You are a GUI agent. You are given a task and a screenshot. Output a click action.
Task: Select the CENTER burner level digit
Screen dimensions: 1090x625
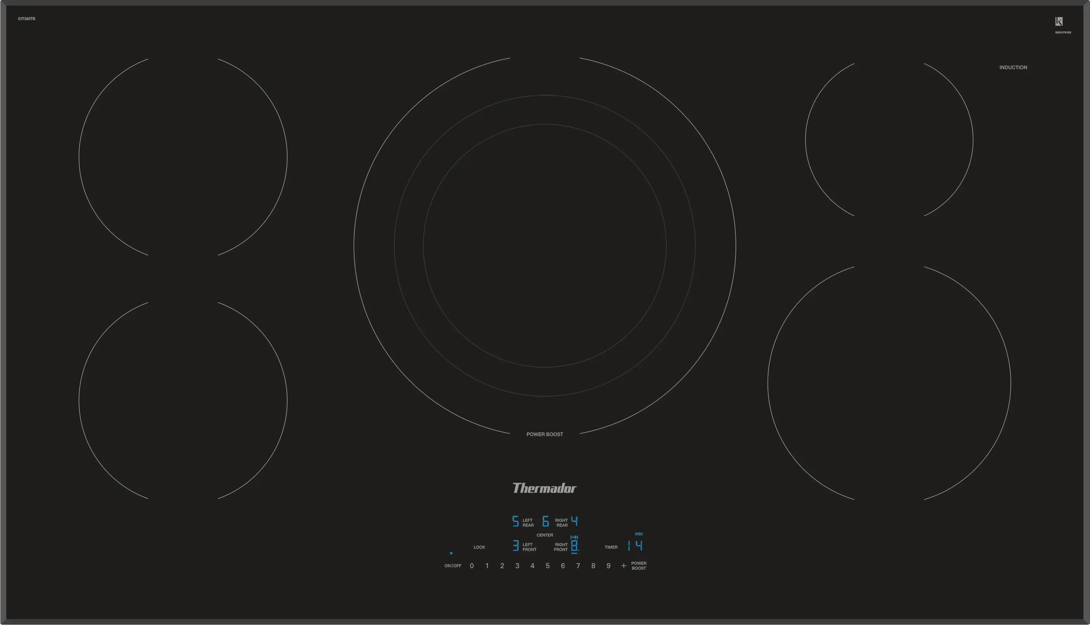point(545,522)
